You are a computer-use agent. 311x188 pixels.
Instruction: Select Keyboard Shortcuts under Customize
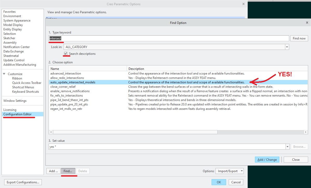25,91
